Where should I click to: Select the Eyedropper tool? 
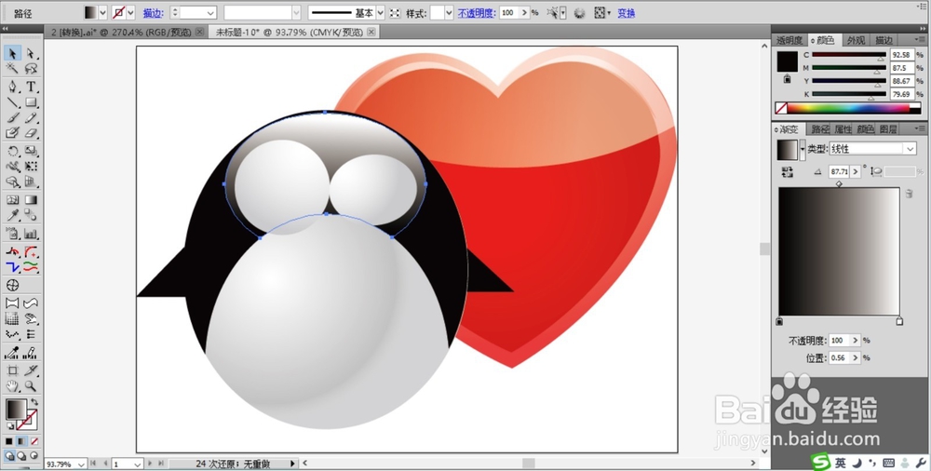pos(12,216)
